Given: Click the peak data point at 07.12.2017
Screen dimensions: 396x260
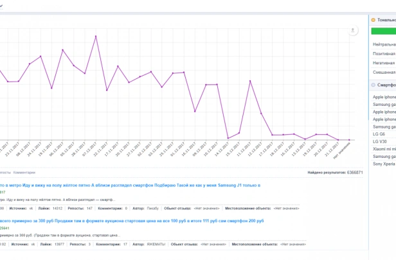Looking at the screenshot, I should click(x=96, y=37).
